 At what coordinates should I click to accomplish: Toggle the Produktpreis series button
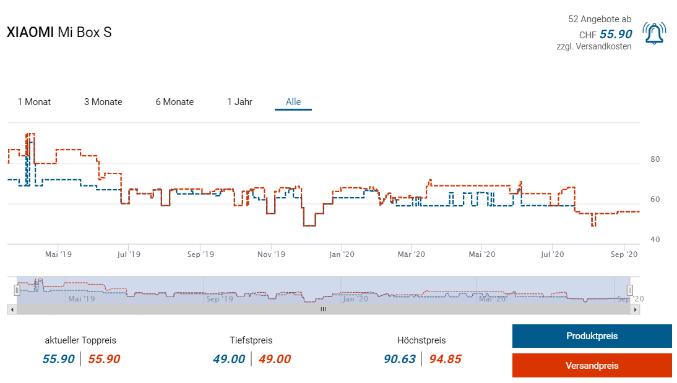click(592, 336)
